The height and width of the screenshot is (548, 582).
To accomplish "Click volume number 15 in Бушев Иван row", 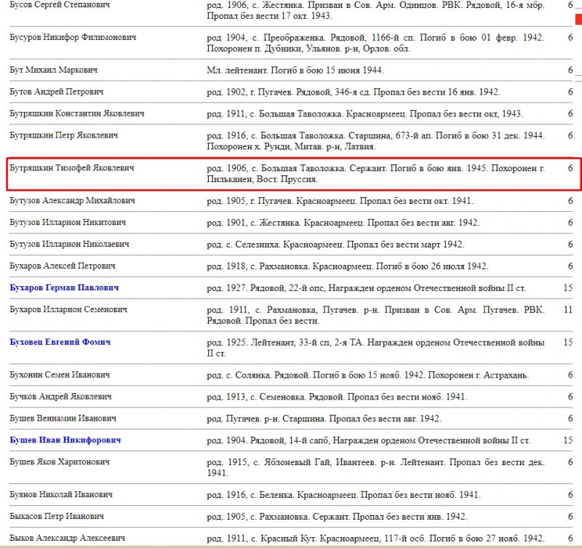I will pos(568,440).
